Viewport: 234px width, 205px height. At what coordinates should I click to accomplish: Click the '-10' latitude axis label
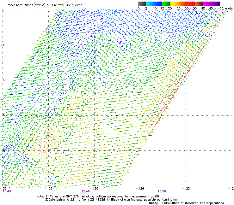[x=3, y=185]
